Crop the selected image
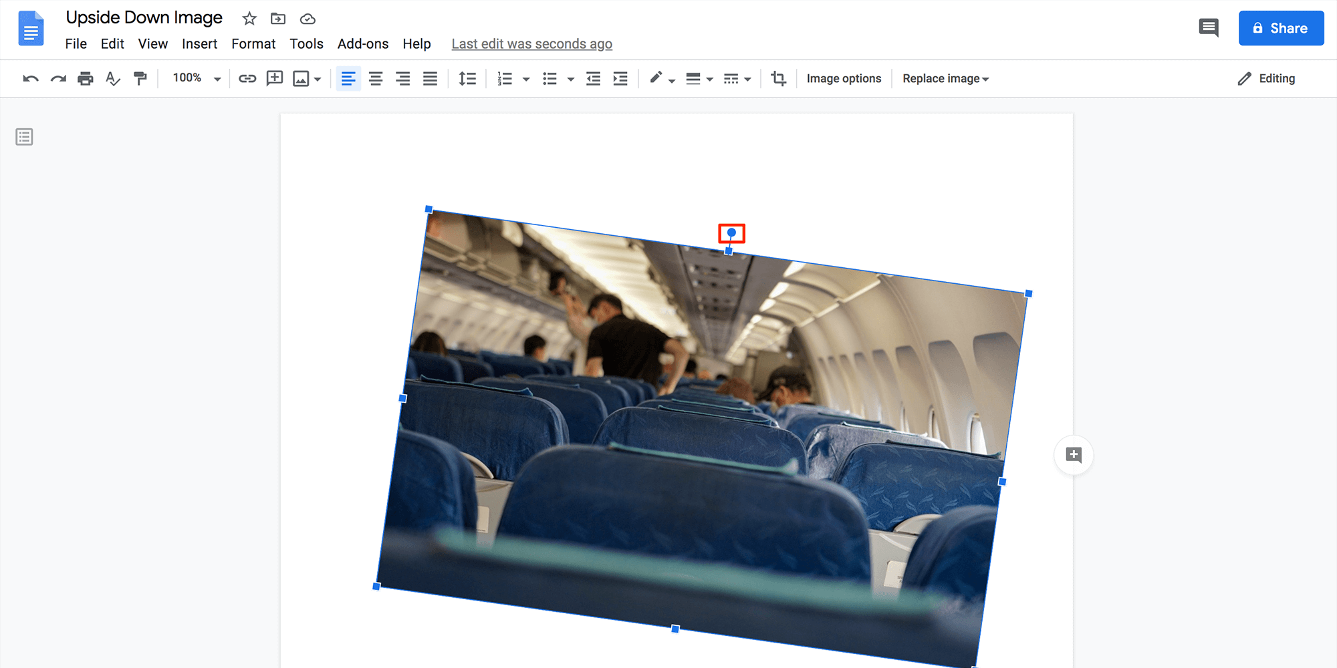Viewport: 1337px width, 668px height. 778,78
